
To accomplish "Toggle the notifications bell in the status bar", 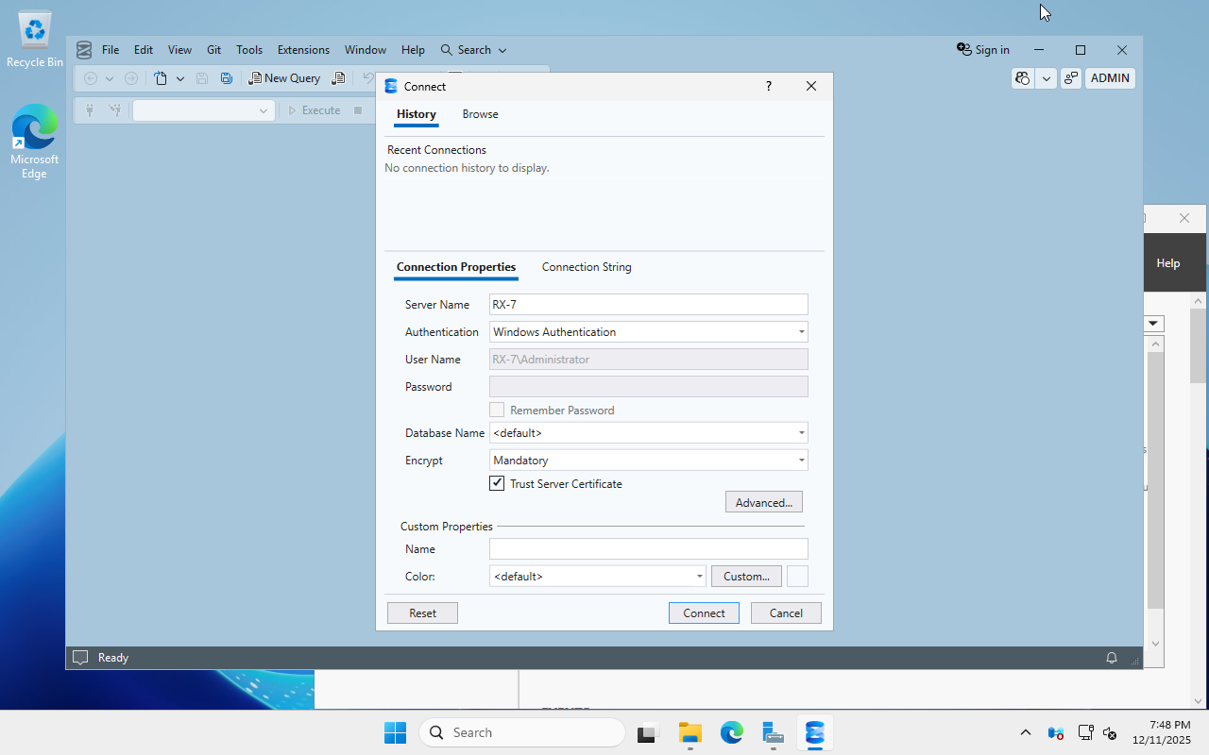I will click(x=1111, y=657).
